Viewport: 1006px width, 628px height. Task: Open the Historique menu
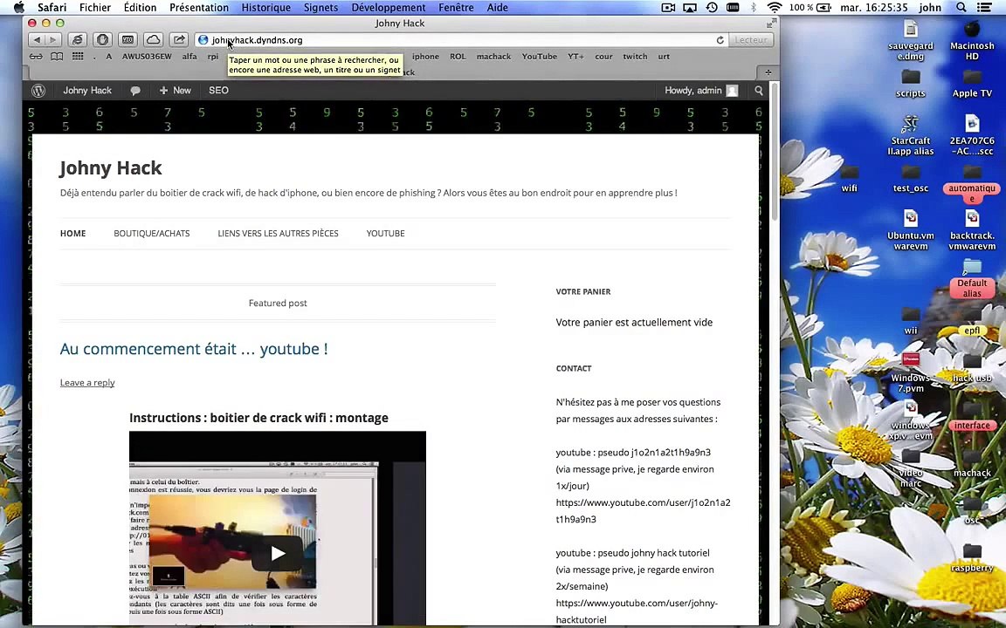pos(265,7)
